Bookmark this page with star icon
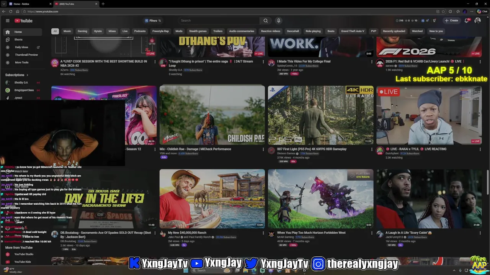The width and height of the screenshot is (490, 275). [443, 11]
